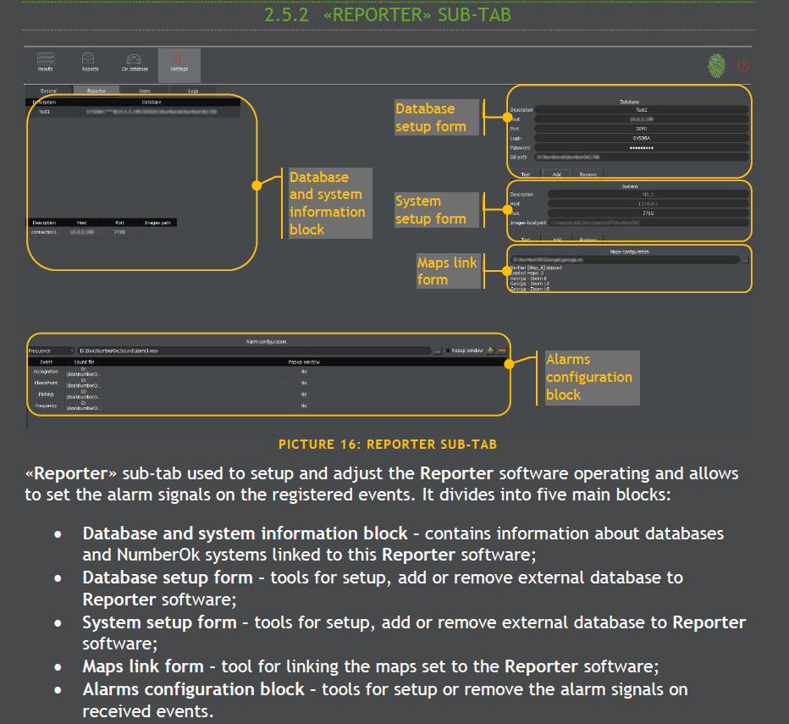Select the CheckPoint alarm event row

coord(267,383)
